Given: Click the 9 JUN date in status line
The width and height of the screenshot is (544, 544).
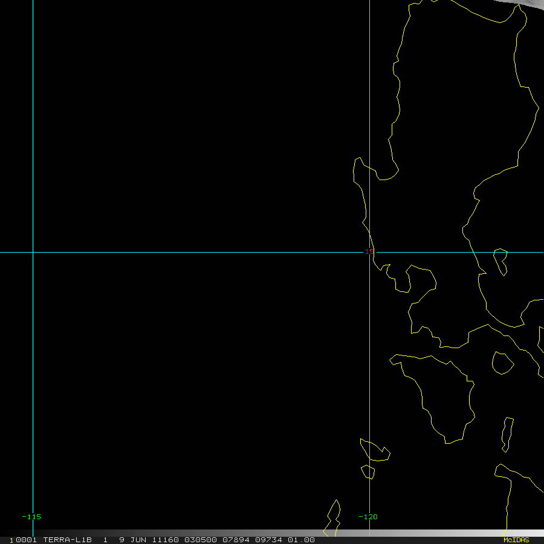Looking at the screenshot, I should coord(131,540).
